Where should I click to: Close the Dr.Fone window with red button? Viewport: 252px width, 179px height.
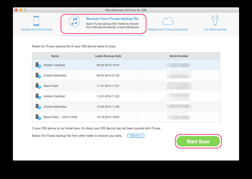tap(16, 10)
